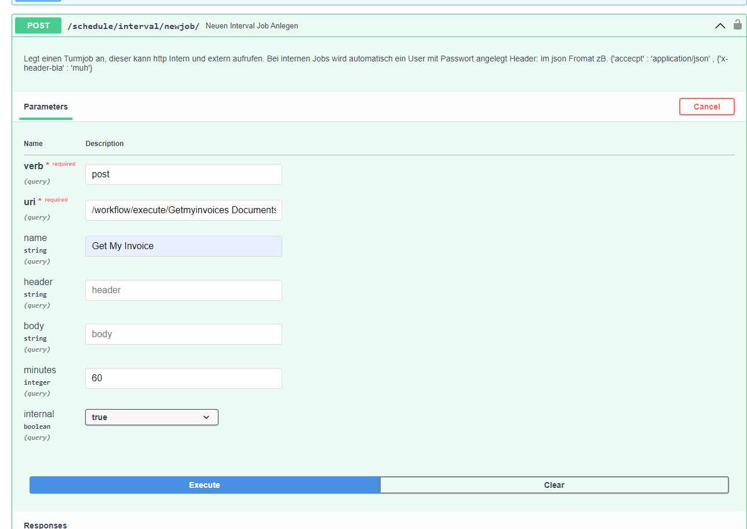The image size is (747, 529).
Task: Click the 'uri' parameter label
Action: pos(30,202)
